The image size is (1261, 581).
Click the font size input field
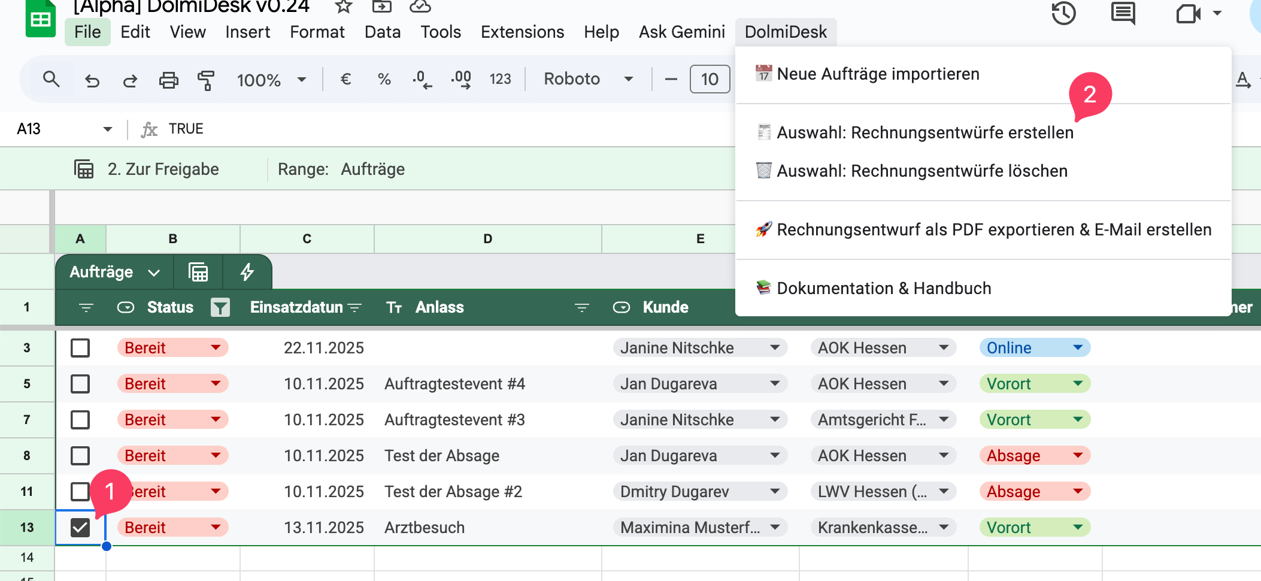coord(710,79)
